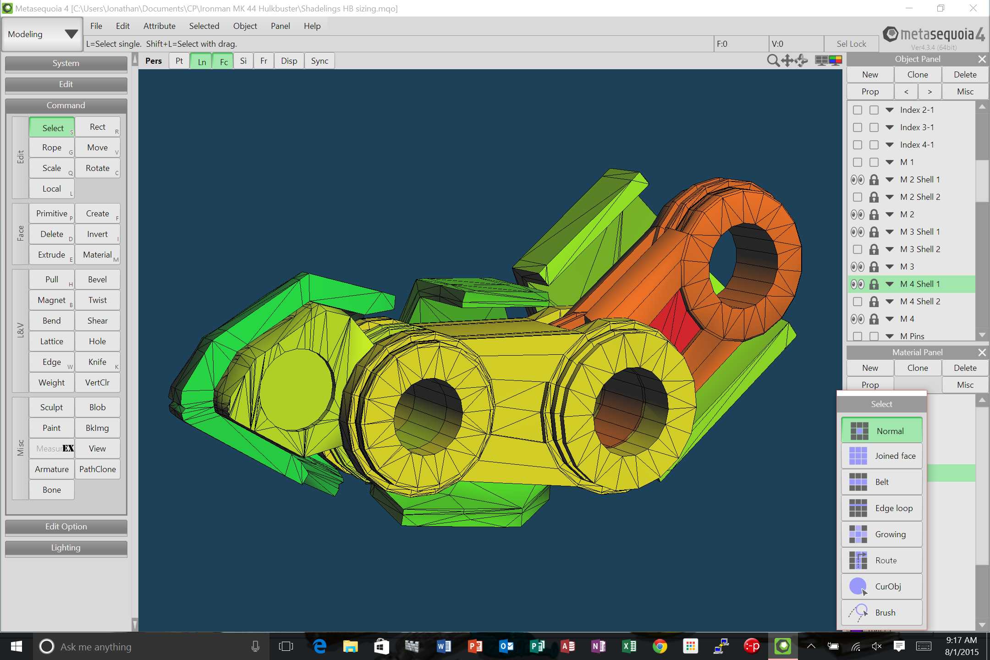The width and height of the screenshot is (990, 660).
Task: Toggle lock icon on M 2 Shell 1
Action: 874,180
